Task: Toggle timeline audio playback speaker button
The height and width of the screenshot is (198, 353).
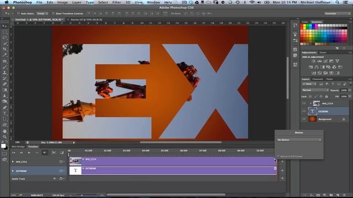Action: (x=45, y=153)
